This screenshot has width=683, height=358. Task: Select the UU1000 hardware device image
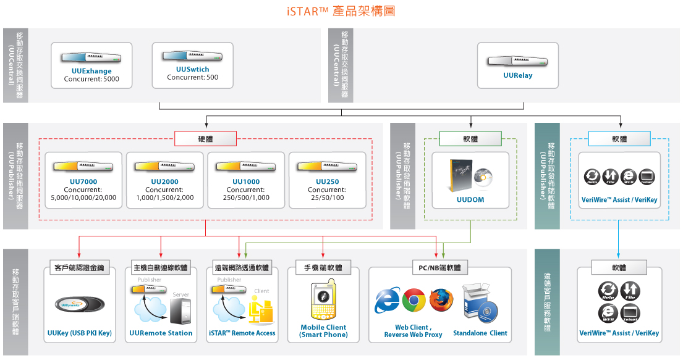point(245,167)
